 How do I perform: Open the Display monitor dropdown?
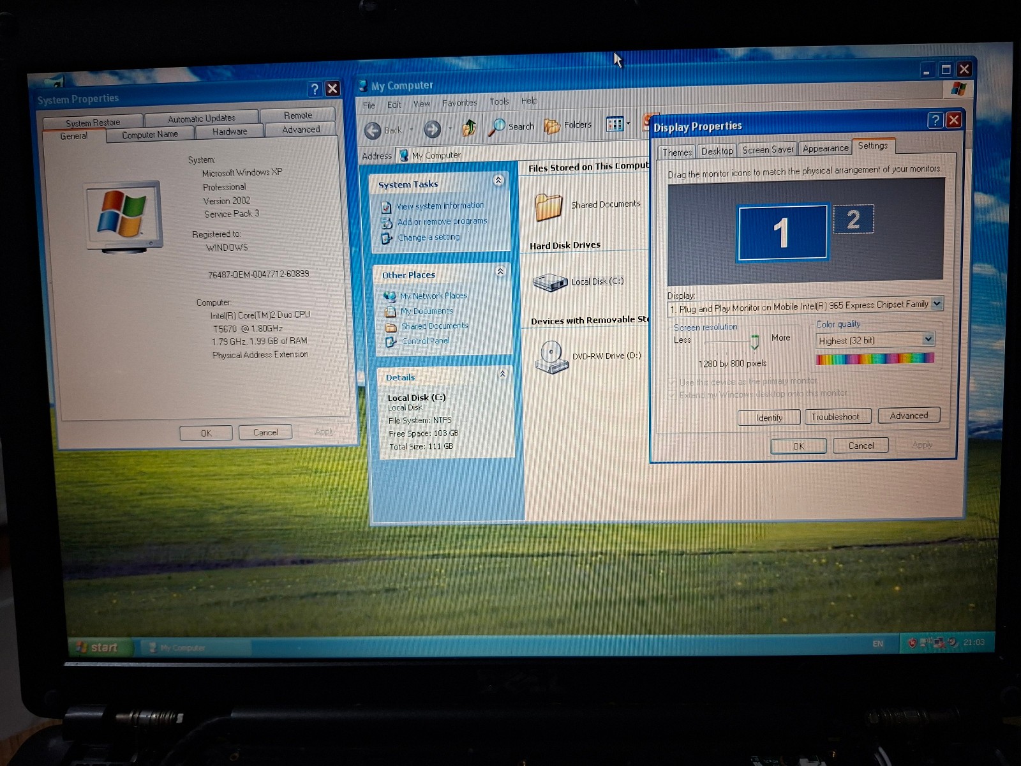tap(937, 304)
